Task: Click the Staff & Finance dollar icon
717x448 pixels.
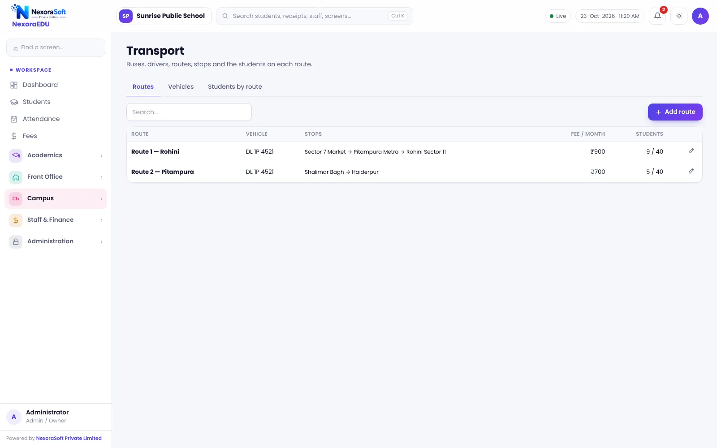Action: pos(16,220)
